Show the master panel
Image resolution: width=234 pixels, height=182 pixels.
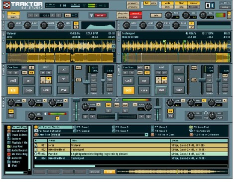pyautogui.click(x=194, y=3)
